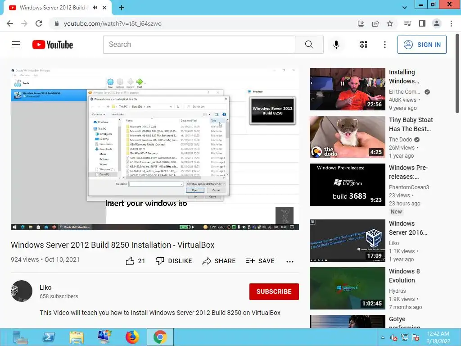This screenshot has height=346, width=461.
Task: Click the YouTube page scrollbar
Action: pos(457,73)
